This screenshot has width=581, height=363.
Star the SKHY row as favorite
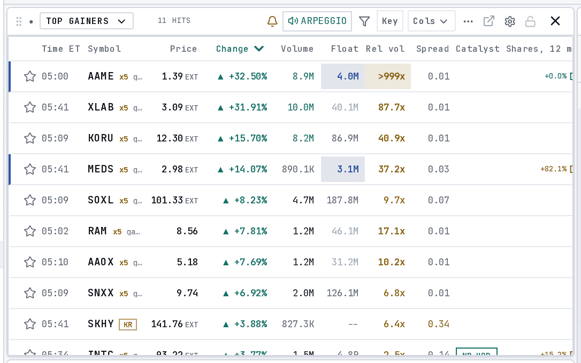(30, 324)
